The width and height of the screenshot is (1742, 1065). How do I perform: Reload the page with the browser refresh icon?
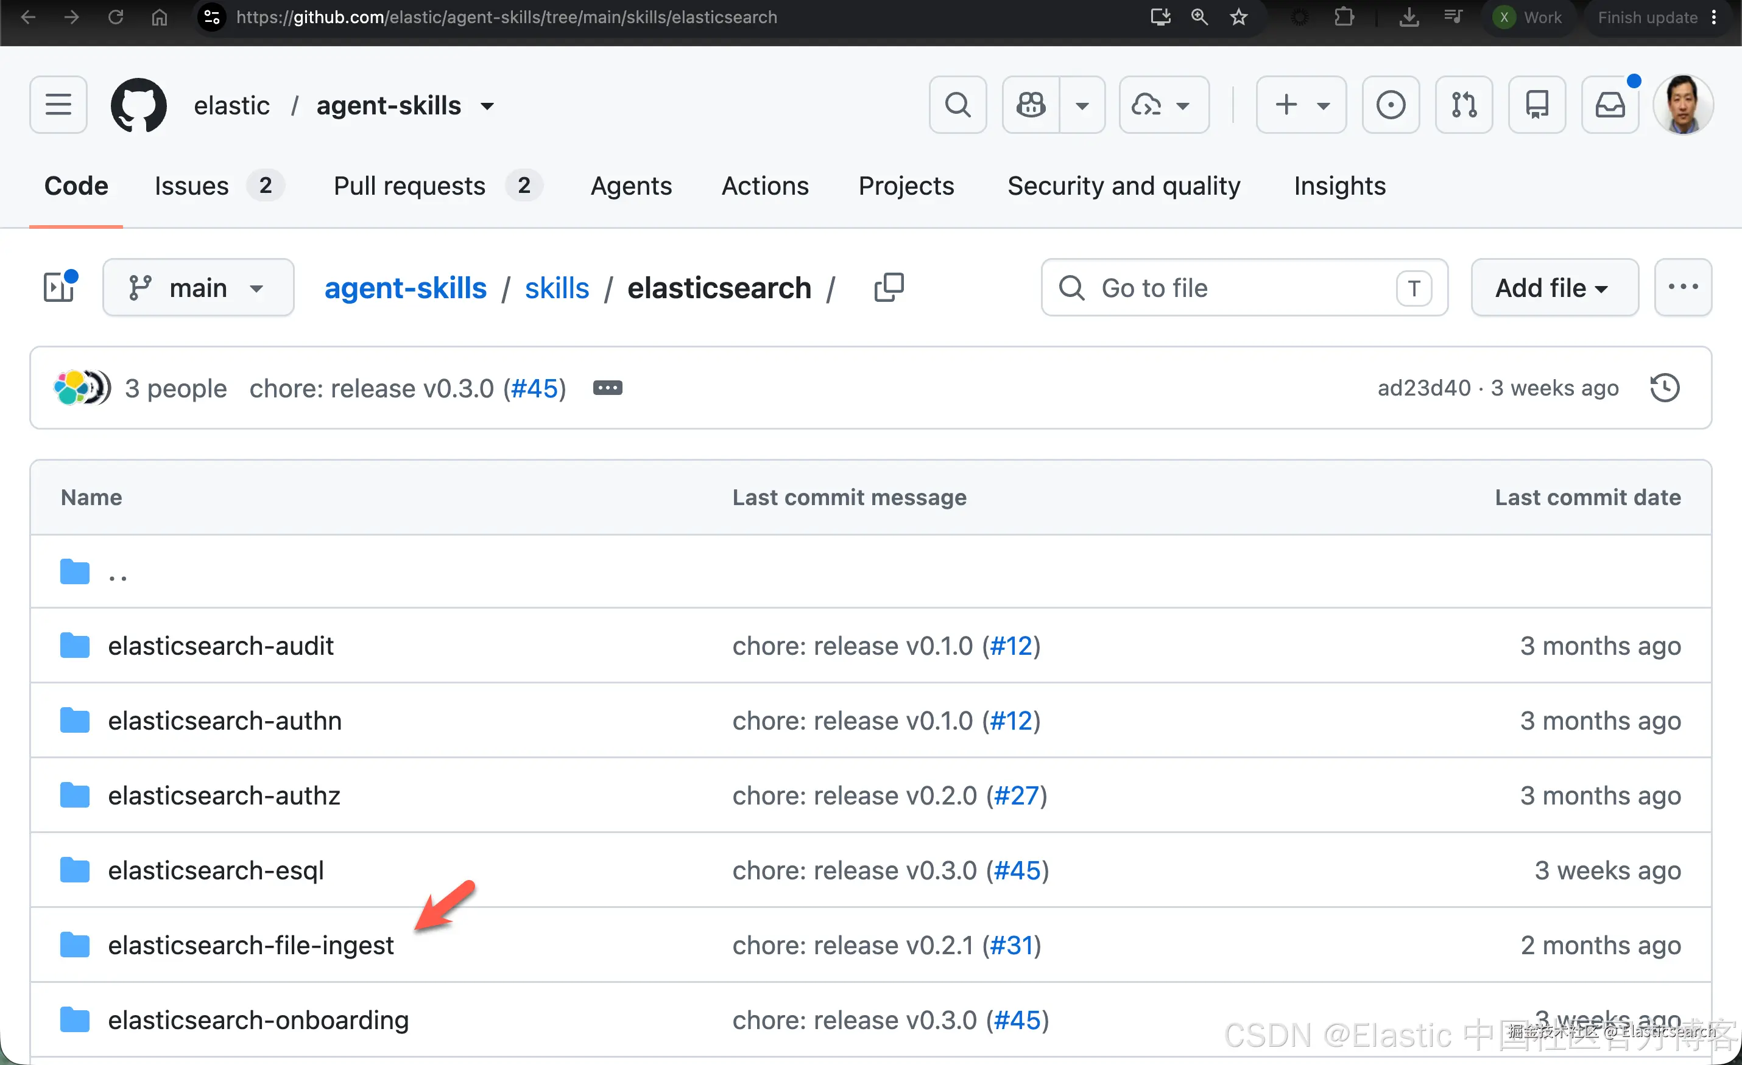click(115, 17)
